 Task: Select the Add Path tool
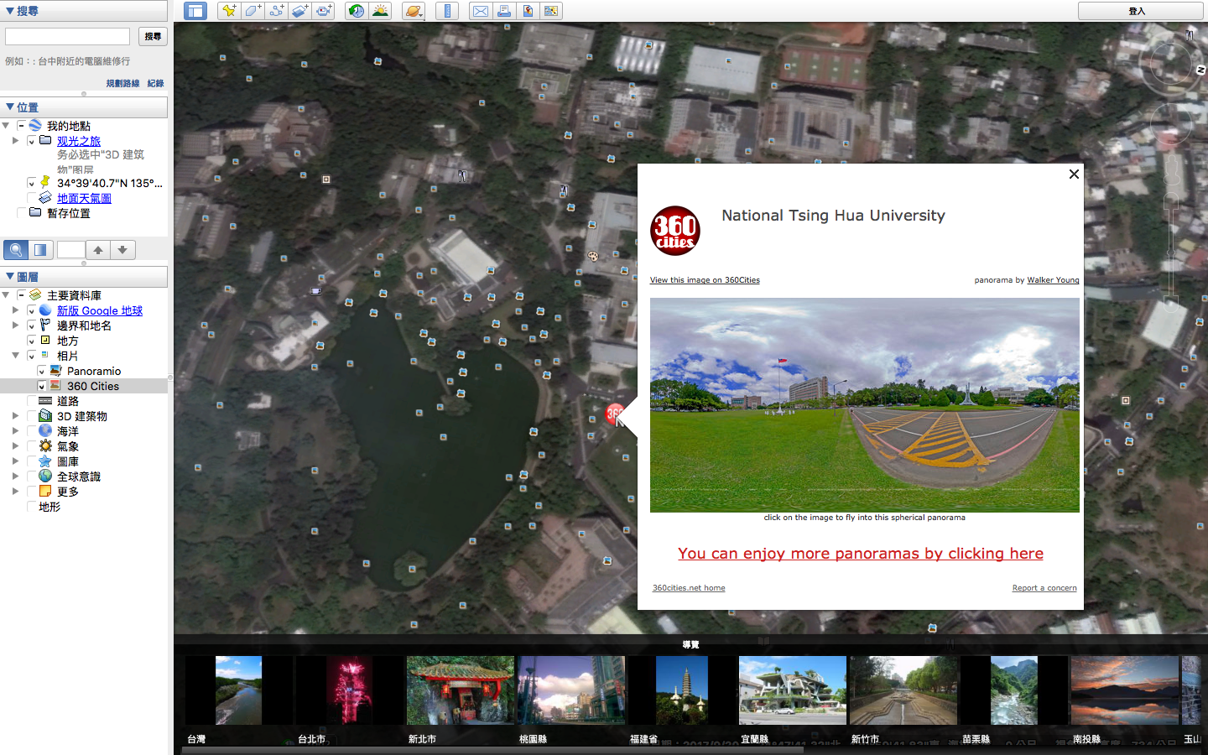[276, 11]
